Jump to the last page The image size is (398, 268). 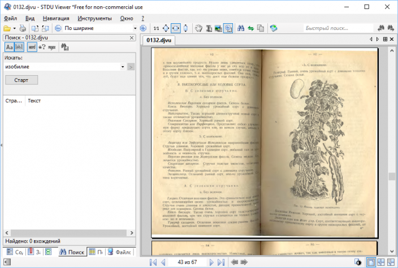coord(221,262)
